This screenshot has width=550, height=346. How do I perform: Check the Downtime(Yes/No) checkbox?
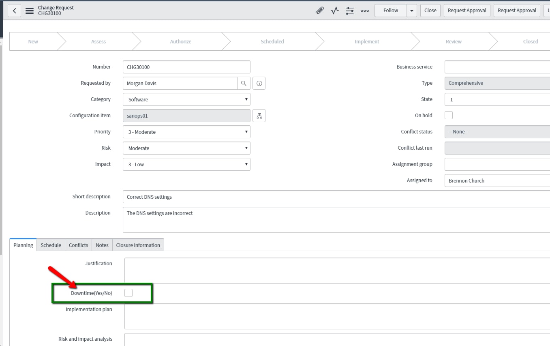coord(128,293)
